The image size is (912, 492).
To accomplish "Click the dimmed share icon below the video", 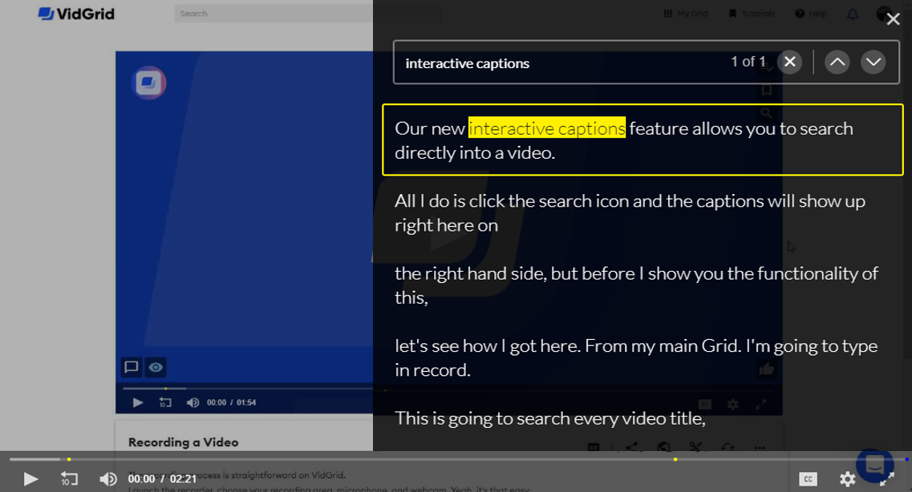I will [x=631, y=446].
